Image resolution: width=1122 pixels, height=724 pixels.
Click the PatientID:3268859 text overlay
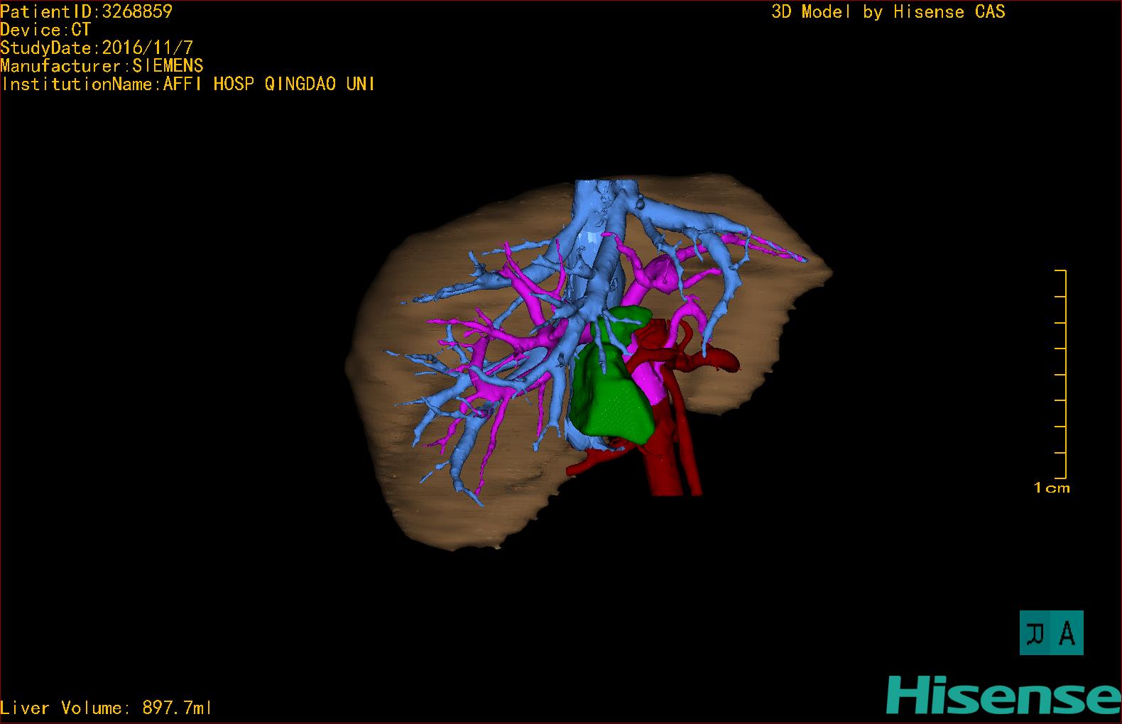(x=87, y=11)
